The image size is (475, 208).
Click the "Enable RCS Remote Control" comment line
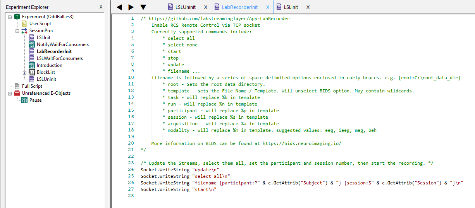pos(206,25)
